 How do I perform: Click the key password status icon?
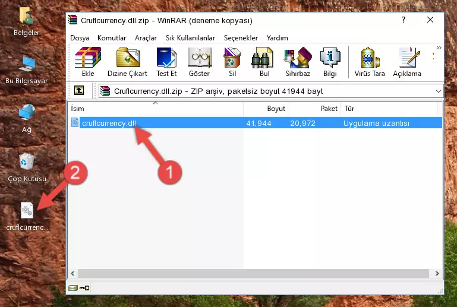click(84, 288)
